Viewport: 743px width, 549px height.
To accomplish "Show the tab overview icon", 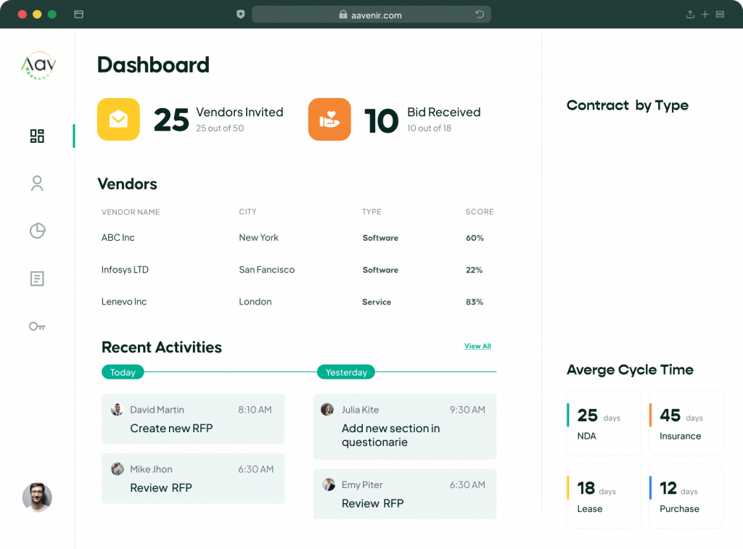I will 720,15.
